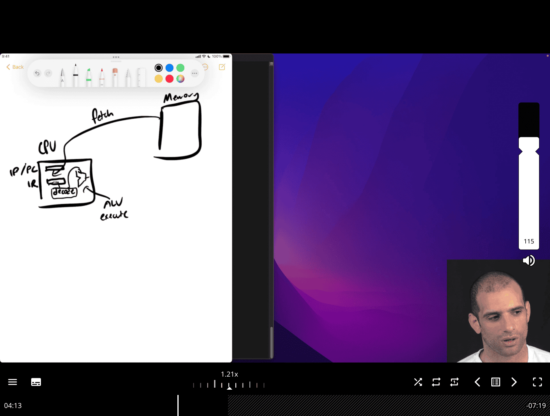Toggle subtitles with the captions icon
This screenshot has height=416, width=550.
tap(36, 382)
